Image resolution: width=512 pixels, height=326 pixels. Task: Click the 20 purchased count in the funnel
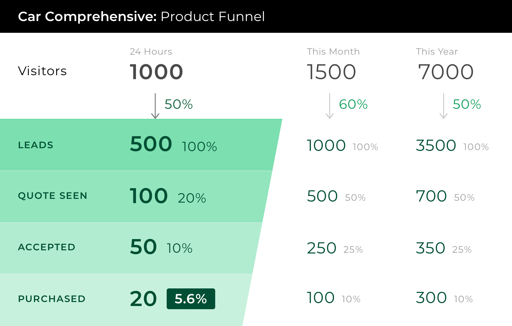(x=143, y=299)
